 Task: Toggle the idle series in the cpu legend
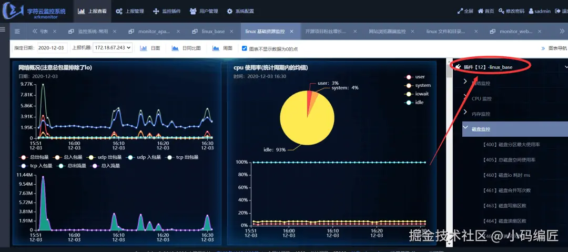tap(414, 102)
